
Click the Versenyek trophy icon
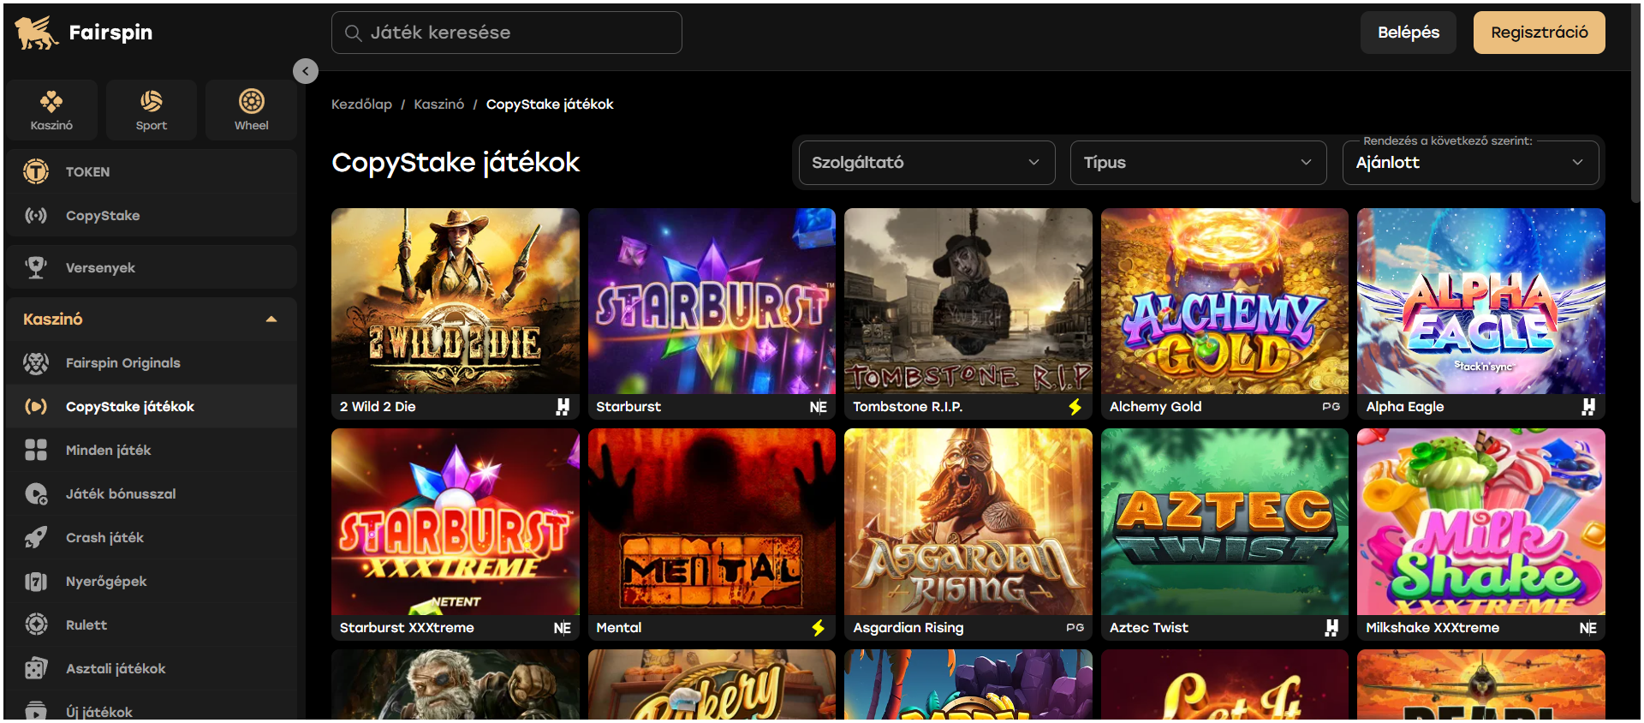36,267
